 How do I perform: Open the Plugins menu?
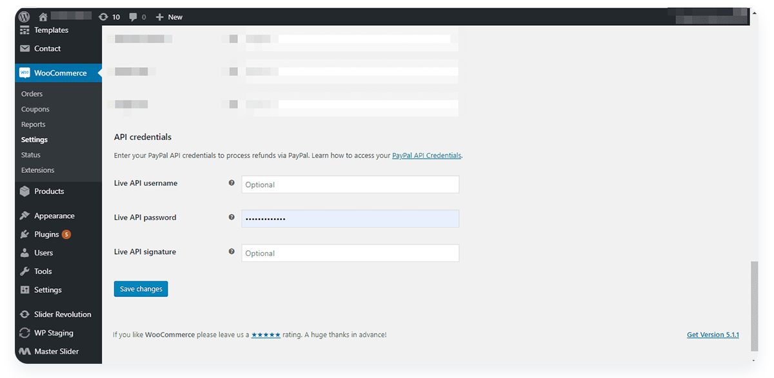[46, 234]
